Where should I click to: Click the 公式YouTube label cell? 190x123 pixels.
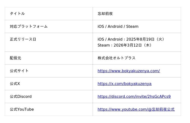pyautogui.click(x=22, y=109)
